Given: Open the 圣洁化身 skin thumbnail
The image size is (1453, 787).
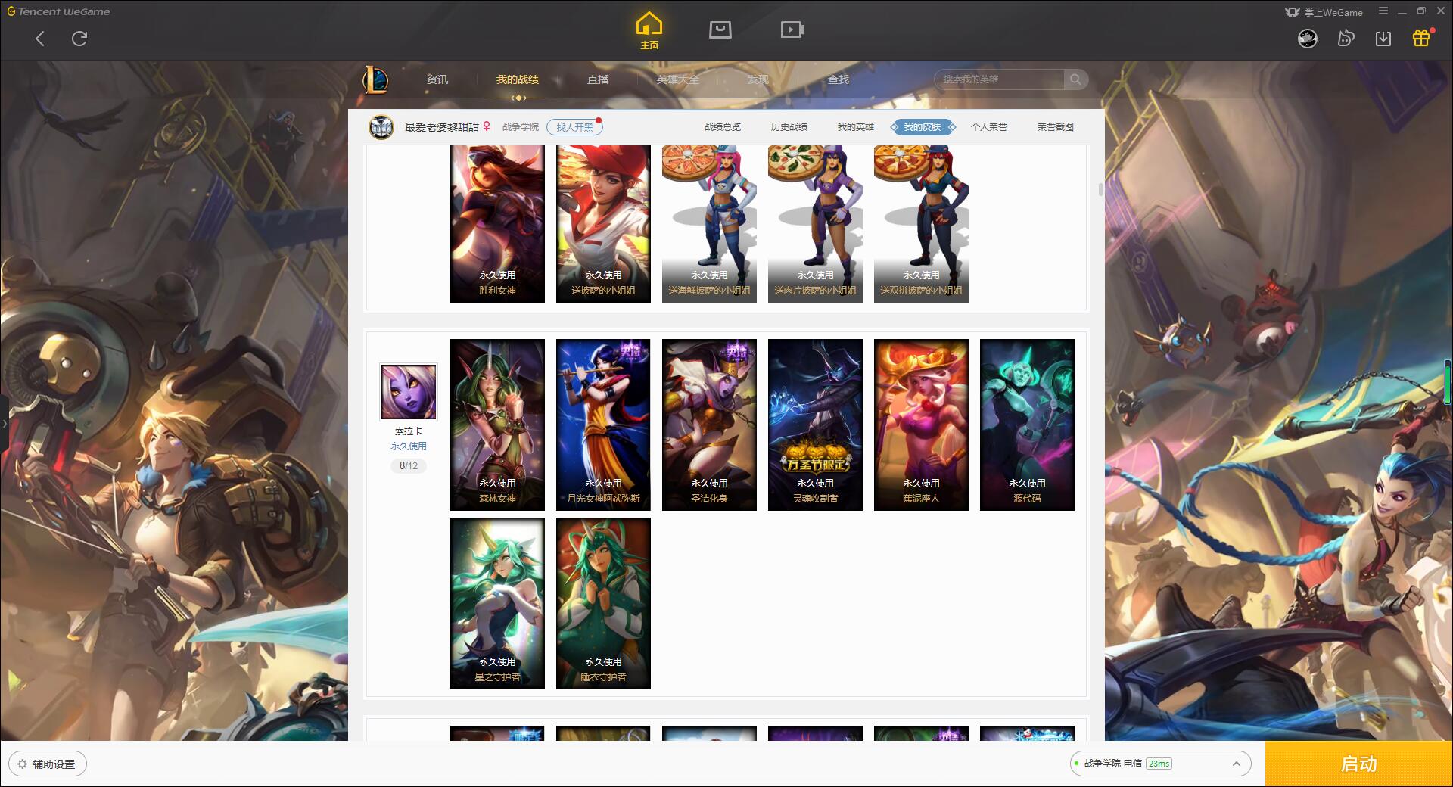Looking at the screenshot, I should click(709, 425).
